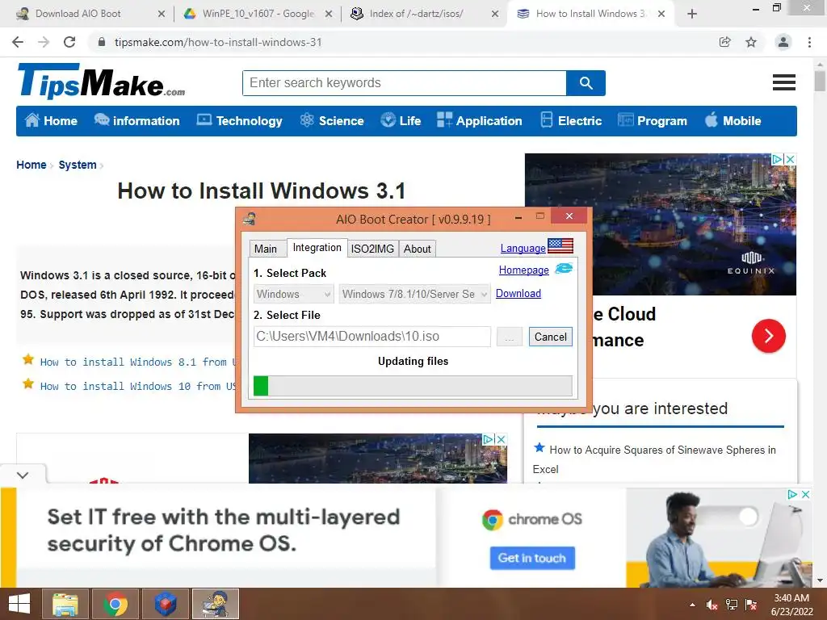
Task: Click AdChoices icon on bottom Chrome OS ad
Action: pos(792,495)
